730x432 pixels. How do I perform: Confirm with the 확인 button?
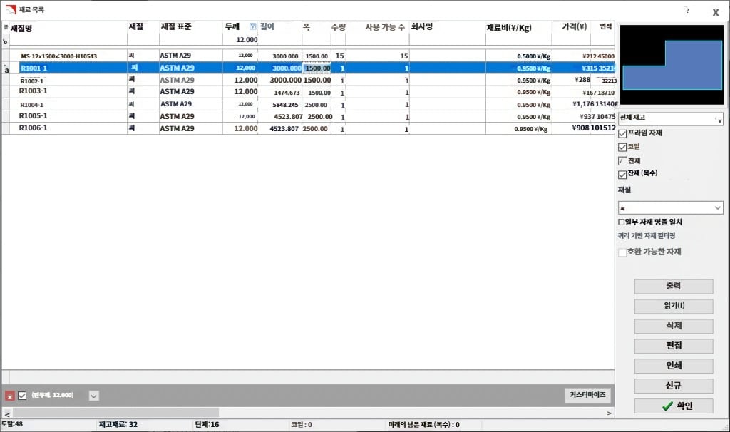pyautogui.click(x=673, y=406)
